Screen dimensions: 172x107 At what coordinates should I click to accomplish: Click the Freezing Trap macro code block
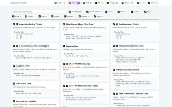coord(85,55)
